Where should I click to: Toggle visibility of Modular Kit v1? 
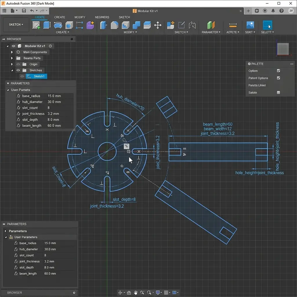(x=13, y=46)
